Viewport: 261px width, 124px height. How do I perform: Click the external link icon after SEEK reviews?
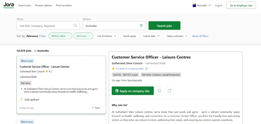(x=147, y=68)
